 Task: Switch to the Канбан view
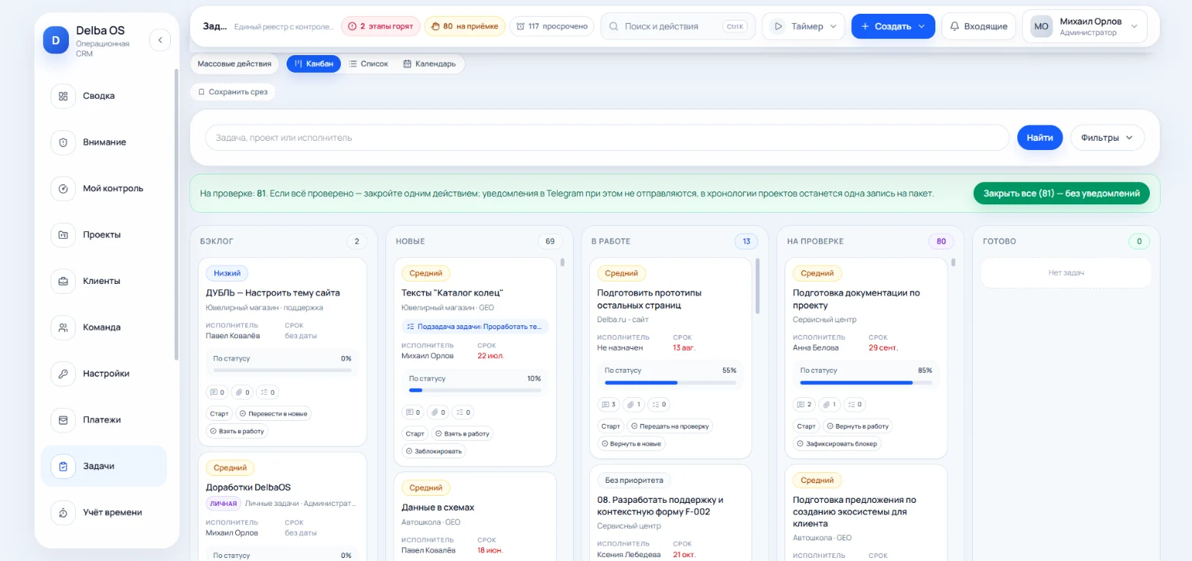click(313, 64)
